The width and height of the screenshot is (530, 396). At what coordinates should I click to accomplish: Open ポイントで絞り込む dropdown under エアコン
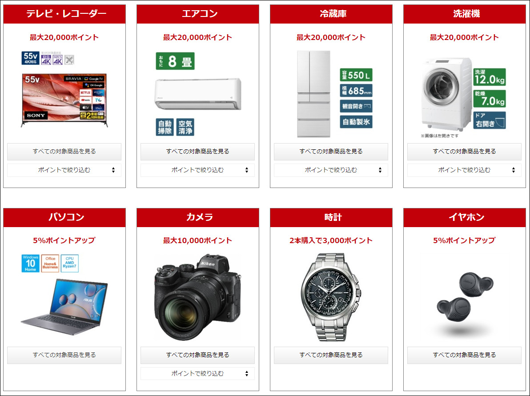pos(197,170)
